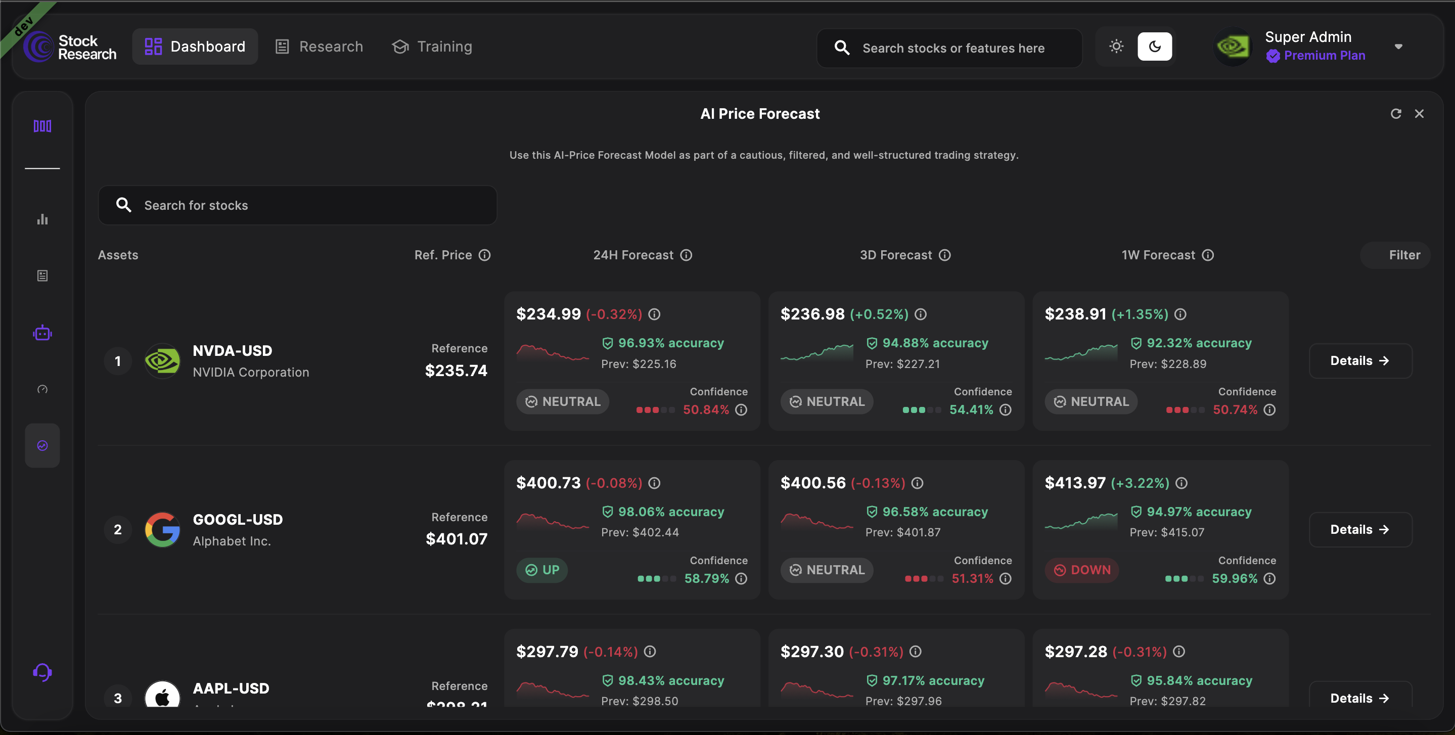1455x735 pixels.
Task: Show Ref. Price info tooltip icon
Action: coord(485,255)
